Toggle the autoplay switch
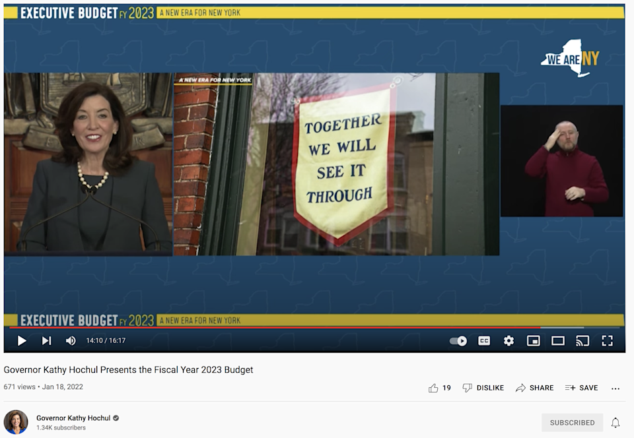Screen dimensions: 634x438 click(x=458, y=341)
